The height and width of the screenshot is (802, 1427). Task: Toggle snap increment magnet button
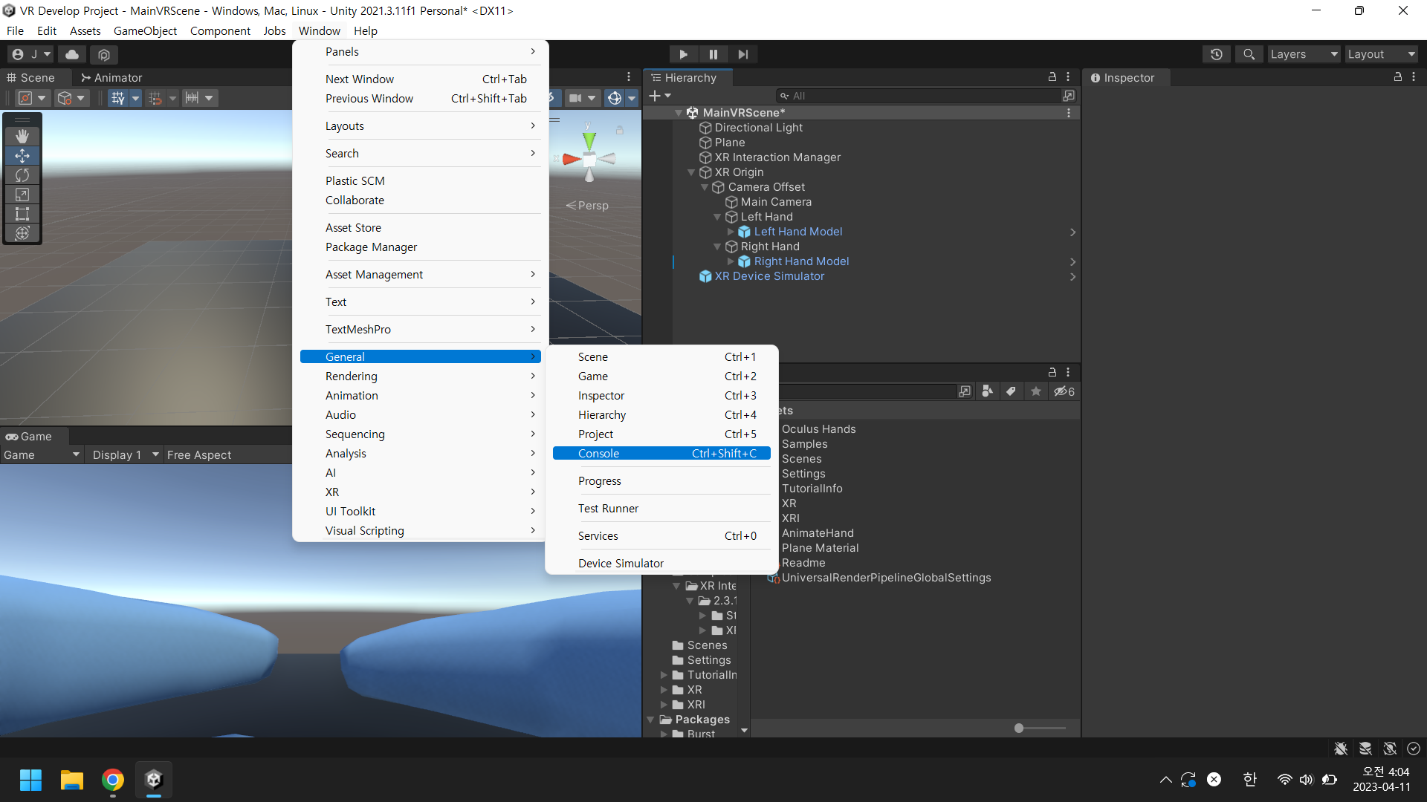pos(155,98)
